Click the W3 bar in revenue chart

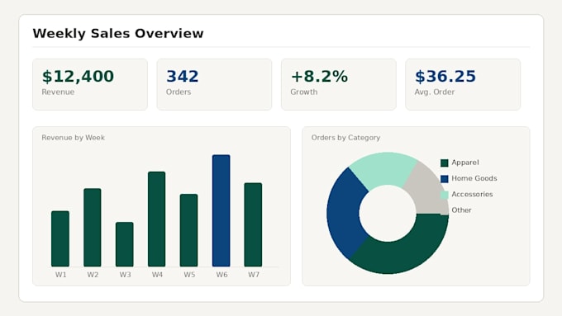[125, 244]
